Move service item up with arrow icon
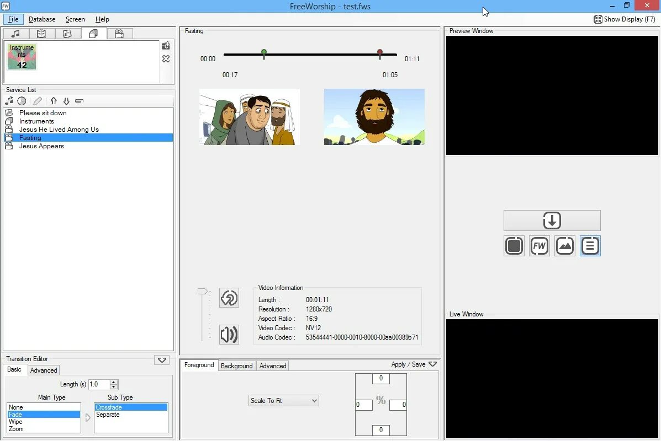 click(54, 101)
